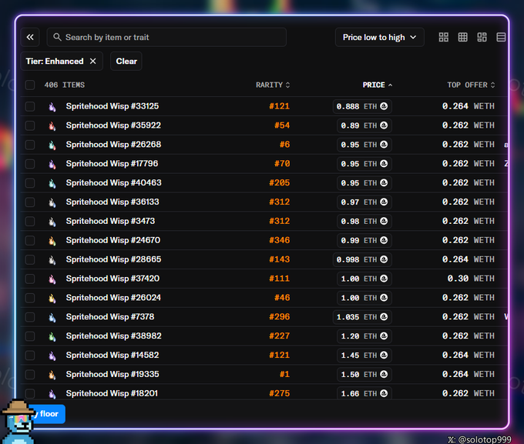Select checkbox for Spritehood Wisp #36133
The image size is (524, 444).
[x=30, y=202]
